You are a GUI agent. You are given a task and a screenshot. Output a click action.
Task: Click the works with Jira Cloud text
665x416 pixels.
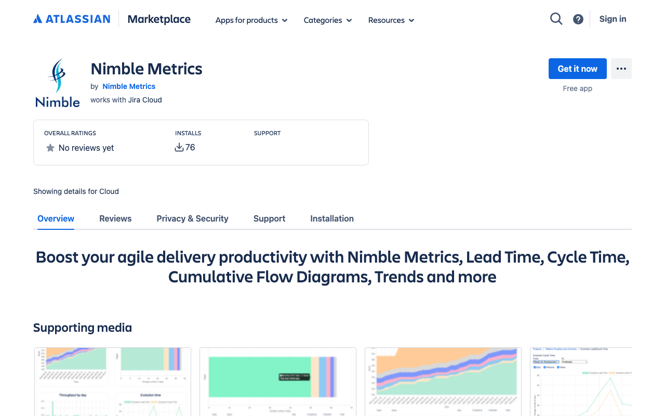click(x=126, y=100)
